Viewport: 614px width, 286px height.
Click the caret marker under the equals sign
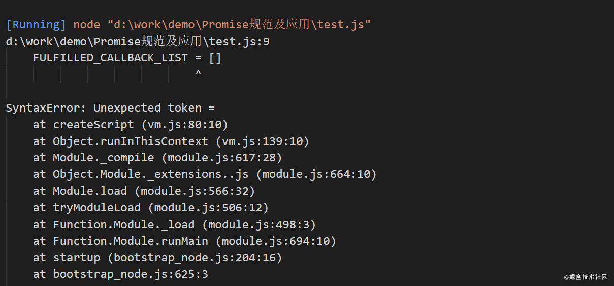tap(198, 74)
